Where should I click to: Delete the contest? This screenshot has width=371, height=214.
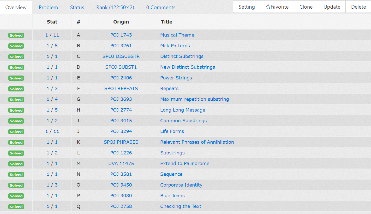[x=358, y=7]
